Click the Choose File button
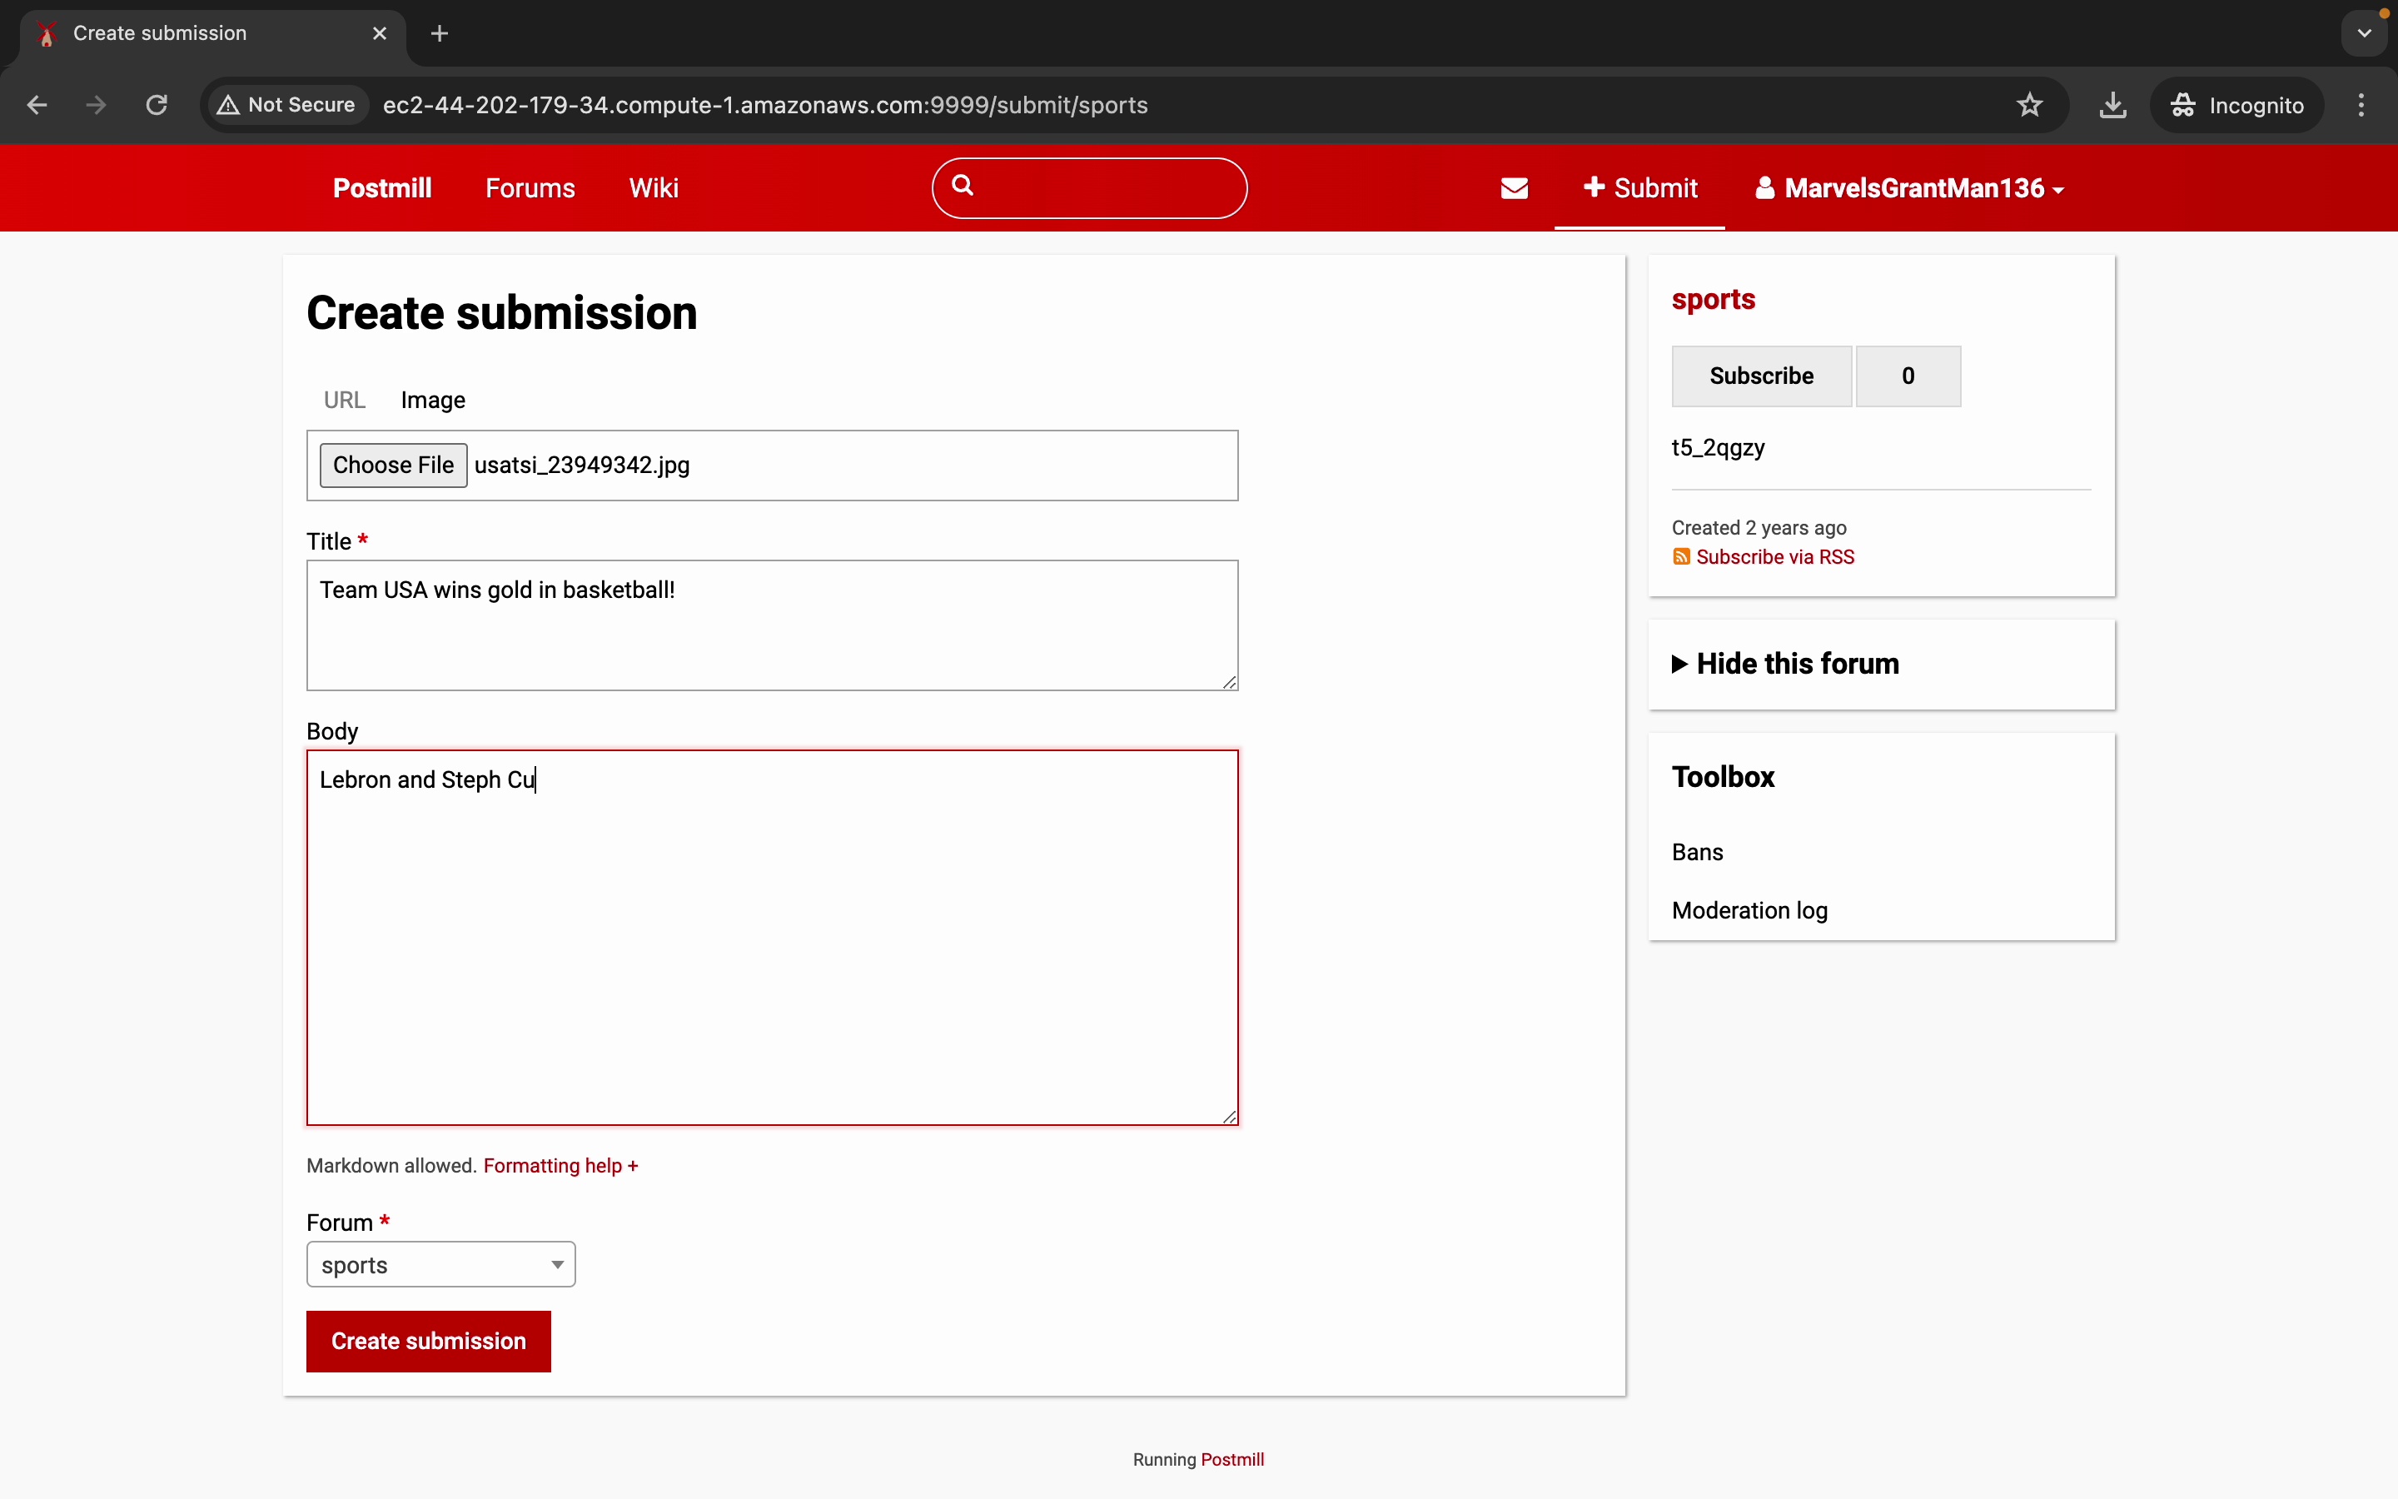 coord(393,465)
